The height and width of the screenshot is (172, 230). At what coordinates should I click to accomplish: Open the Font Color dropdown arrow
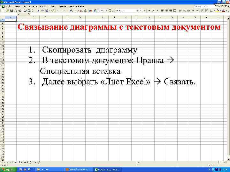tap(226, 11)
